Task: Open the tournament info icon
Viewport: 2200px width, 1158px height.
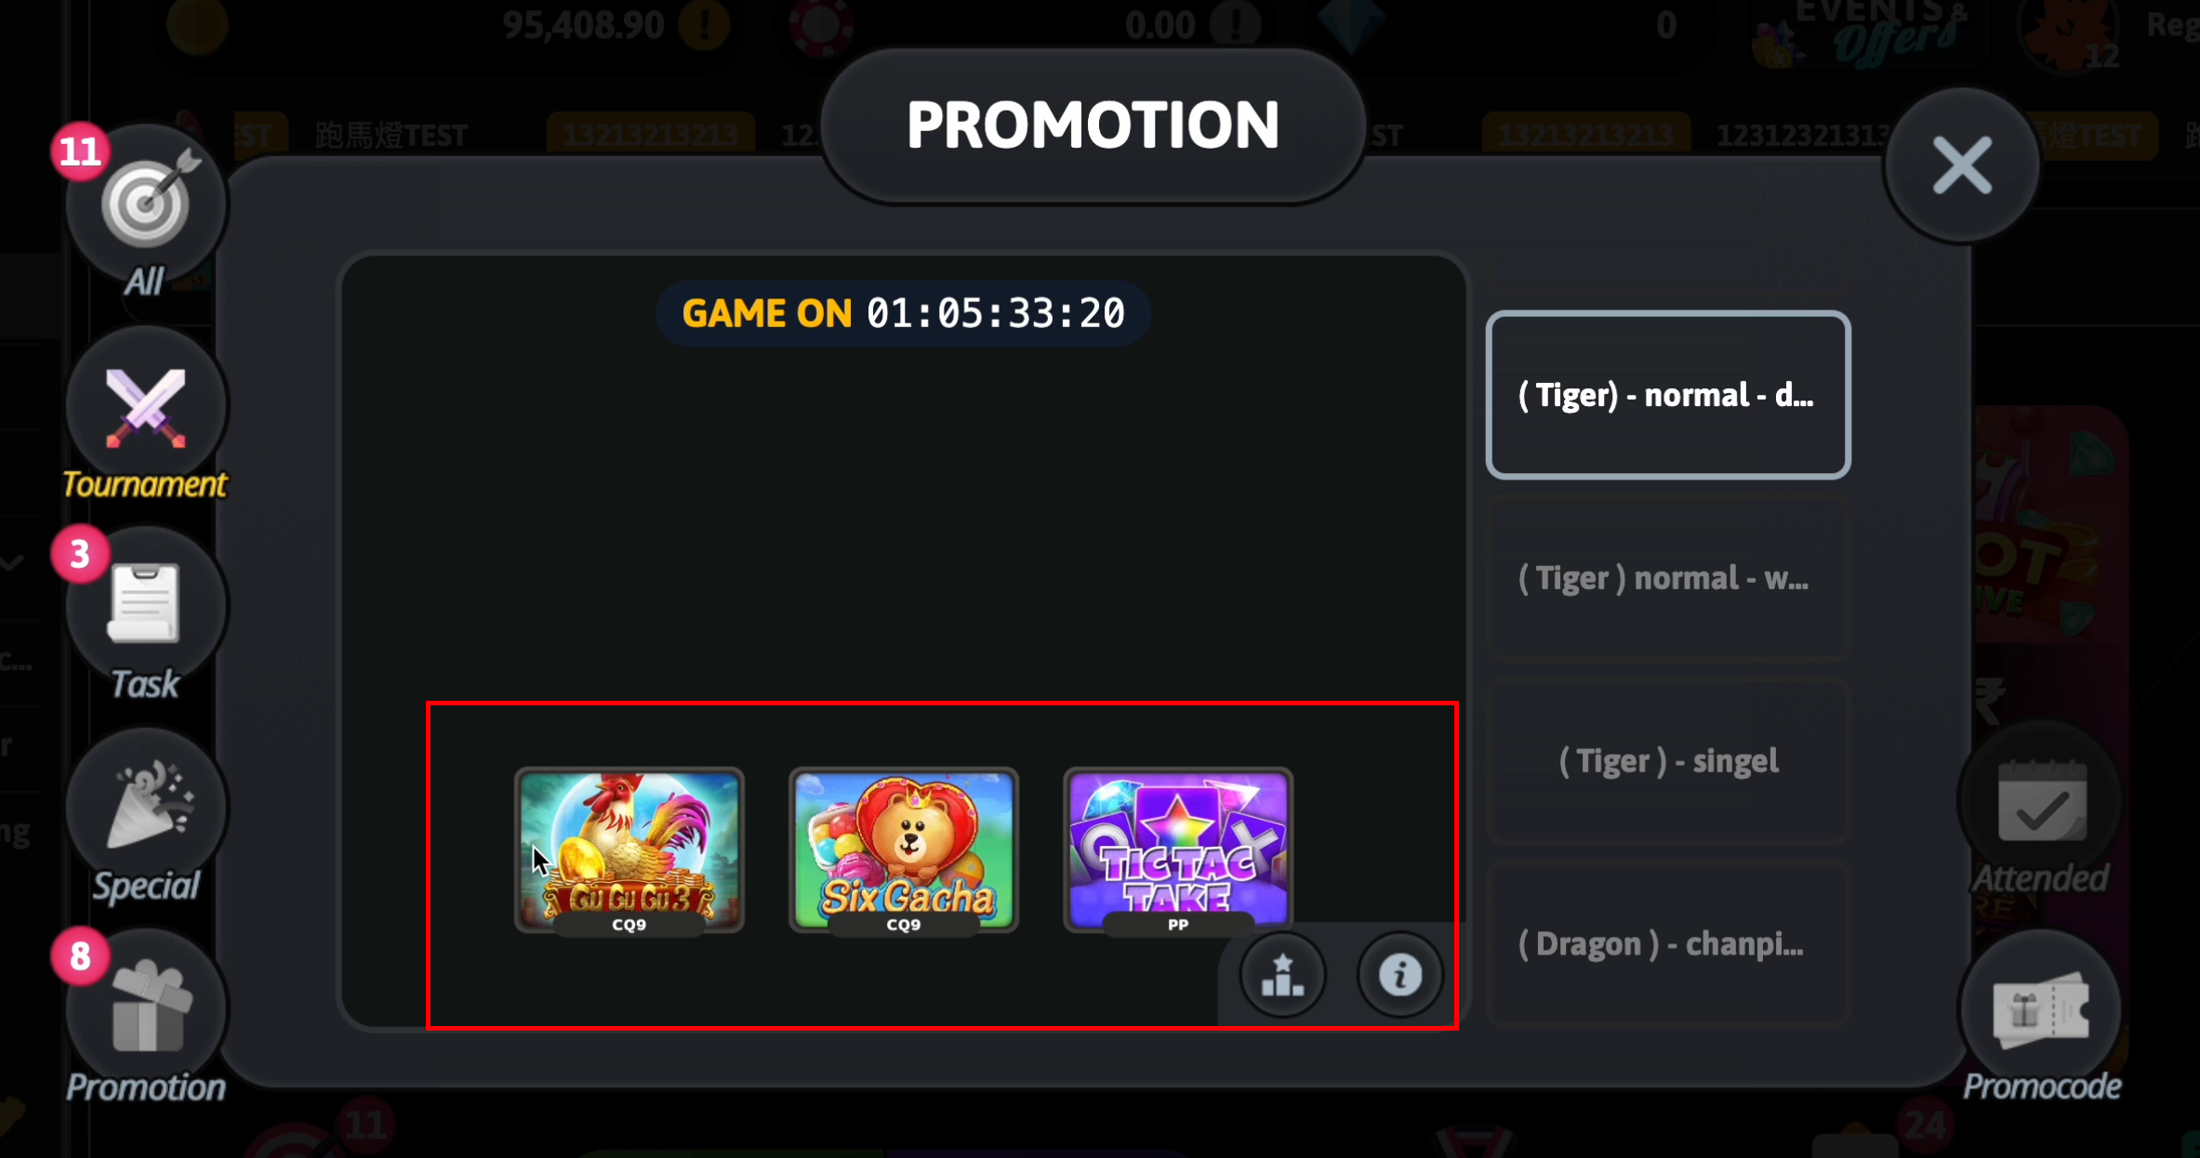Action: pos(1399,975)
